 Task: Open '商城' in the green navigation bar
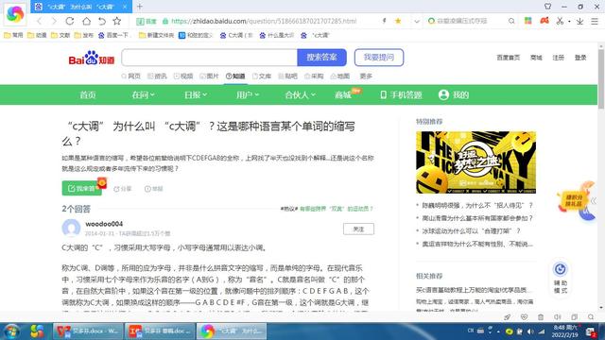[343, 94]
